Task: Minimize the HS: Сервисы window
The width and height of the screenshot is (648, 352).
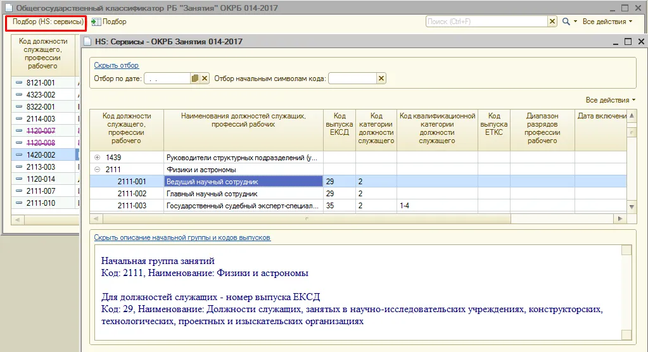Action: point(615,42)
